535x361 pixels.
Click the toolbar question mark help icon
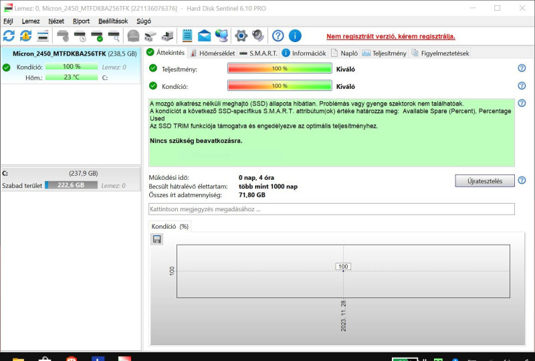click(278, 35)
